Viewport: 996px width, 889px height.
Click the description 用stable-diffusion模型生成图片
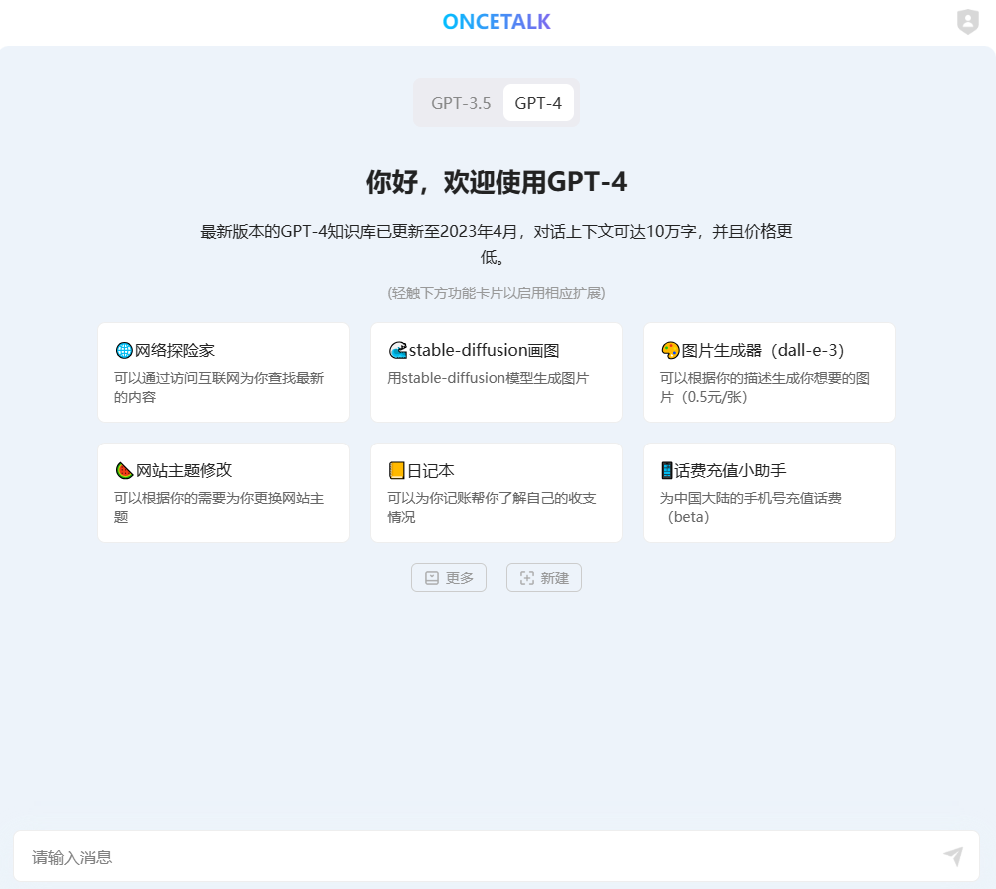pyautogui.click(x=488, y=378)
